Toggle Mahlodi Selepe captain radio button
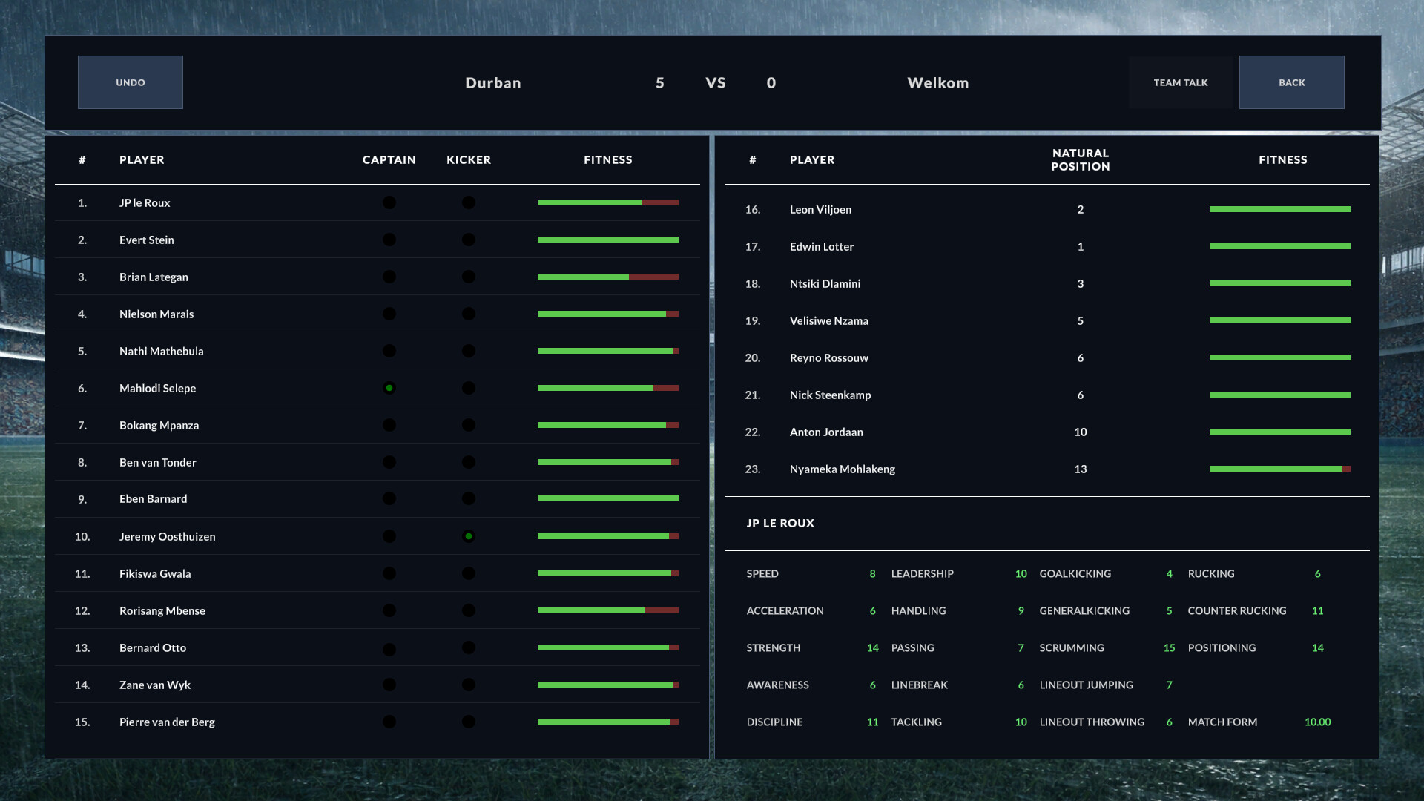The width and height of the screenshot is (1424, 801). coord(389,388)
